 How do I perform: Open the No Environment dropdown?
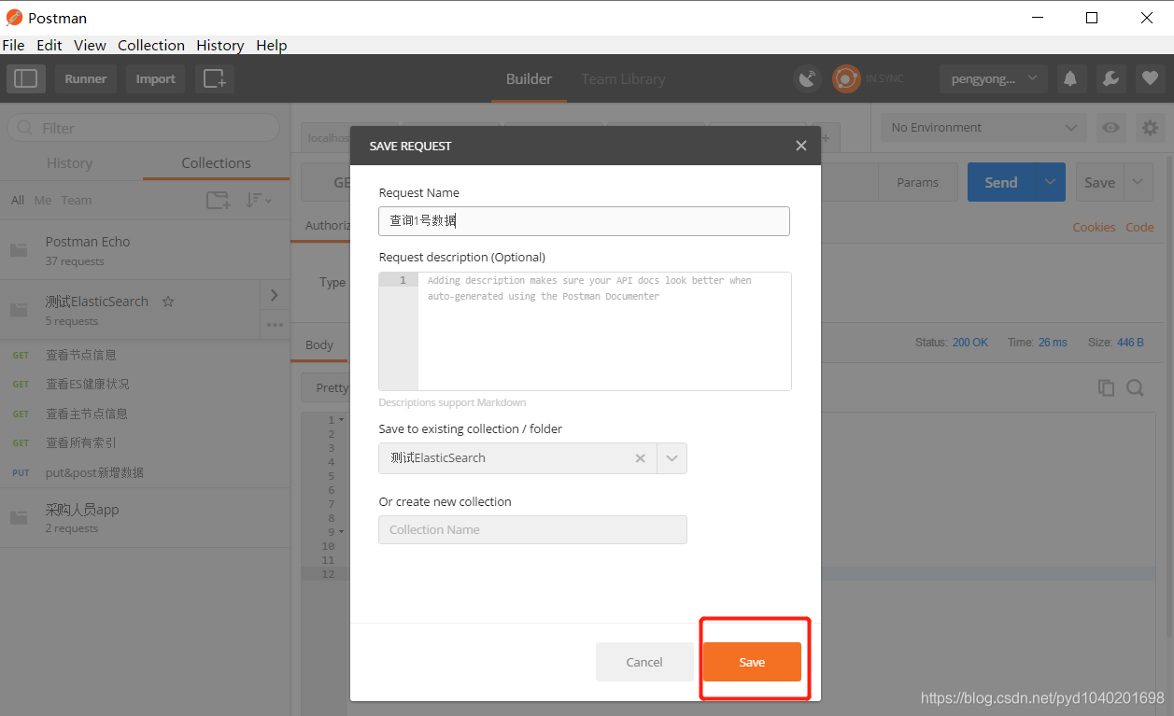(984, 128)
